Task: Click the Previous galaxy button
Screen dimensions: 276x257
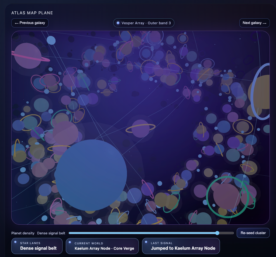Action: (x=30, y=23)
